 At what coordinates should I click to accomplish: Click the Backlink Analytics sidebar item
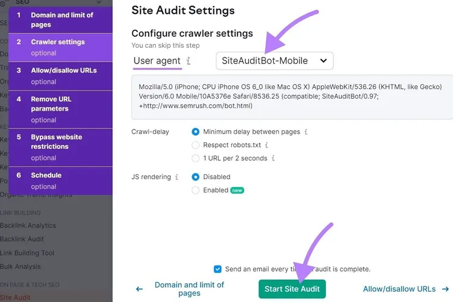[28, 225]
